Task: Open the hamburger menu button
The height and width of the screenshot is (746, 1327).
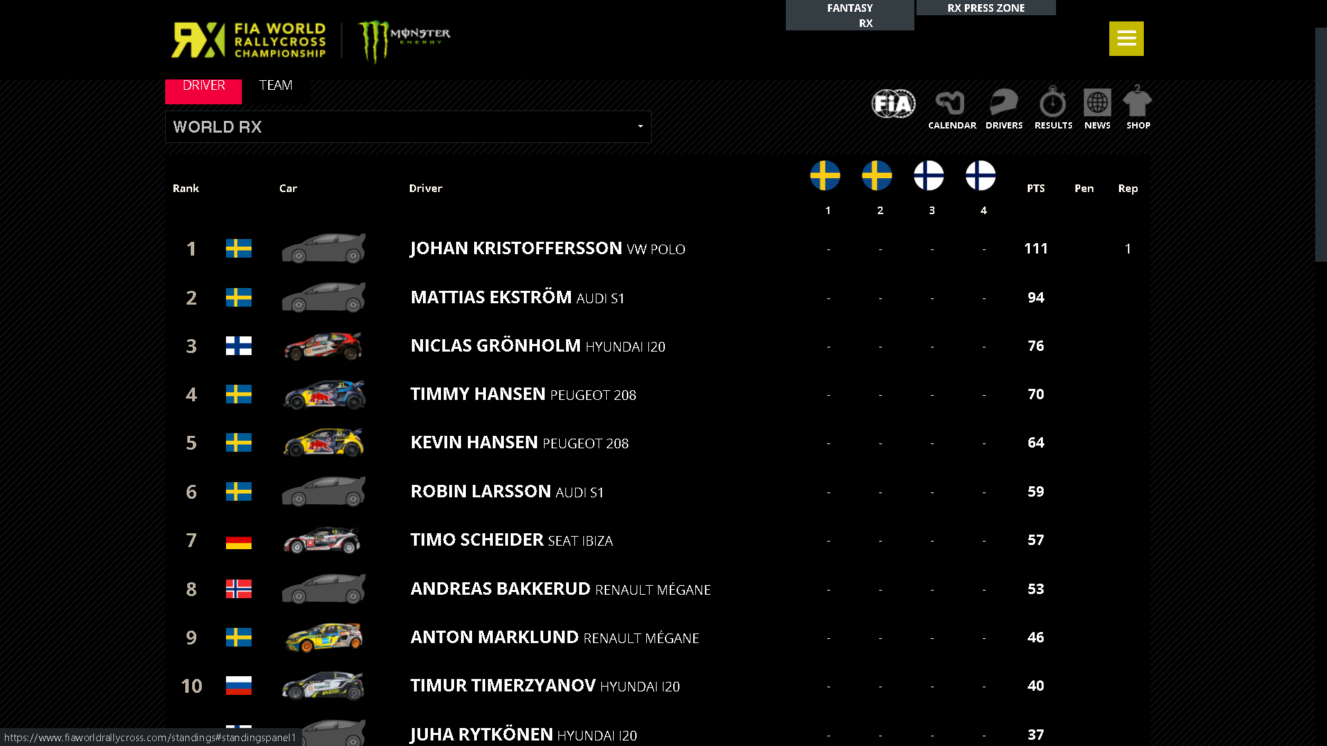Action: (1126, 39)
